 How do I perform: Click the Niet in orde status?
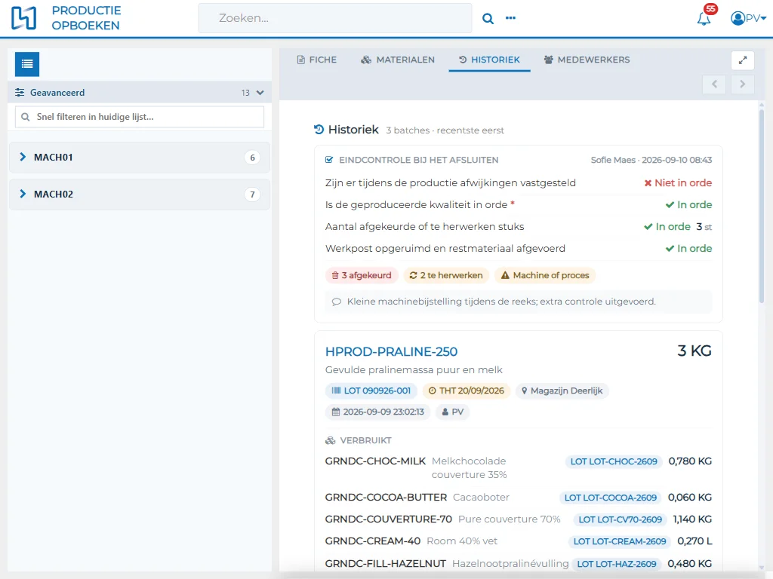tap(678, 182)
